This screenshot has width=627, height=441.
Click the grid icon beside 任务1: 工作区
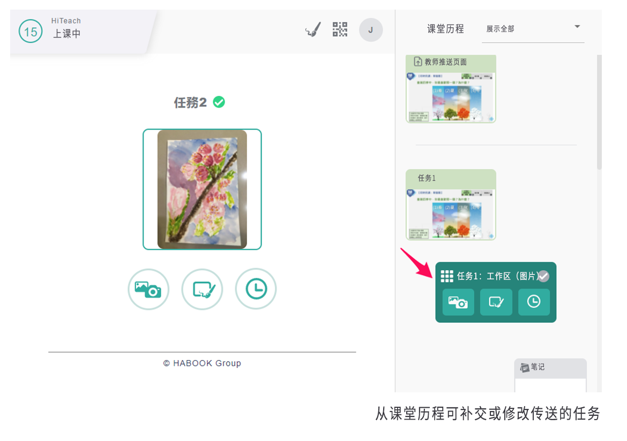[x=446, y=276]
